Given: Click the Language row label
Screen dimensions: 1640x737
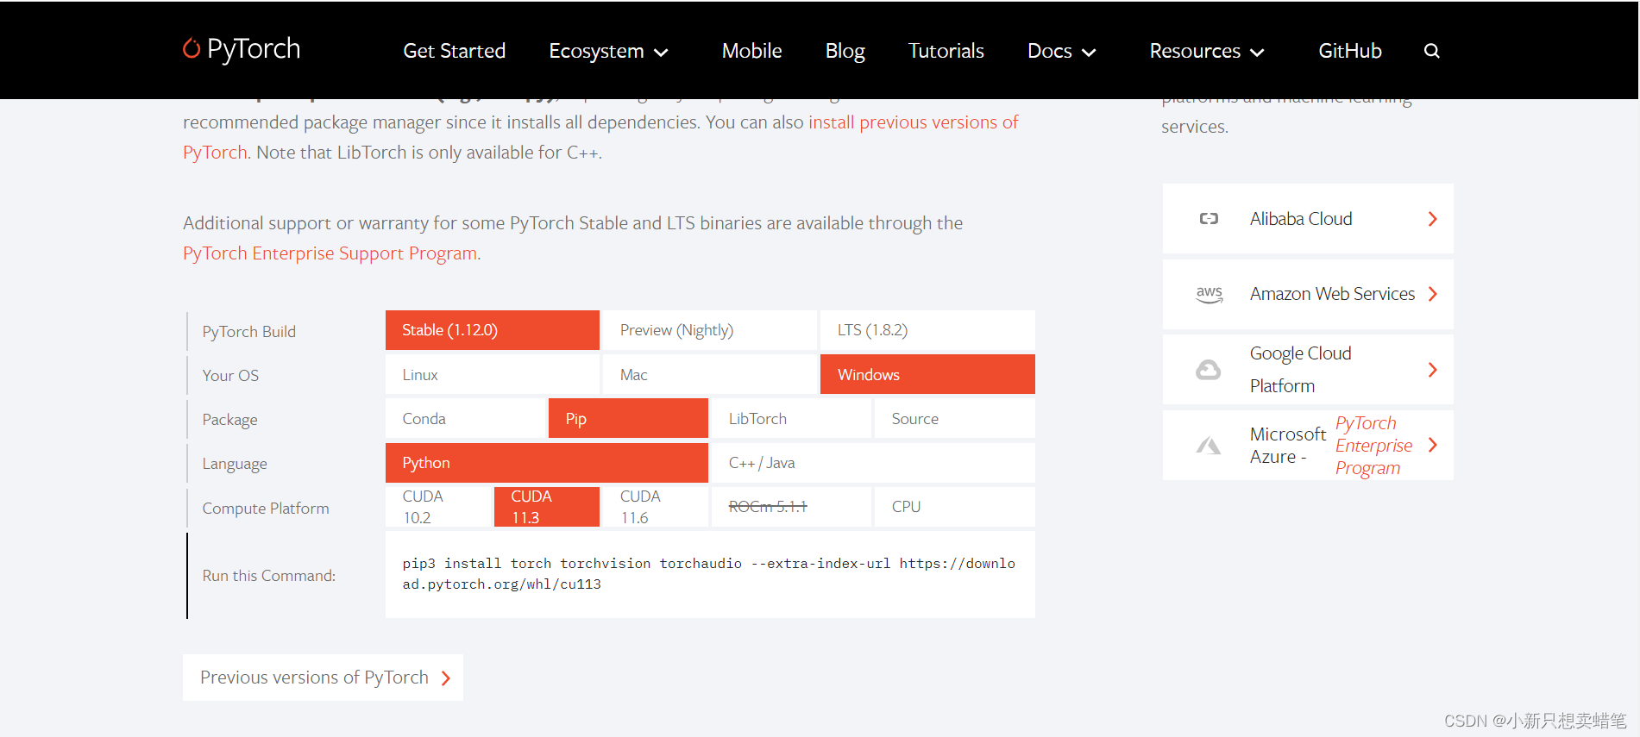Looking at the screenshot, I should click(x=235, y=464).
